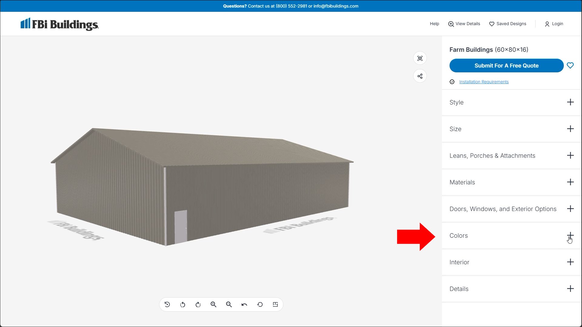
Task: Click the AR/3D focus view icon
Action: pos(420,58)
